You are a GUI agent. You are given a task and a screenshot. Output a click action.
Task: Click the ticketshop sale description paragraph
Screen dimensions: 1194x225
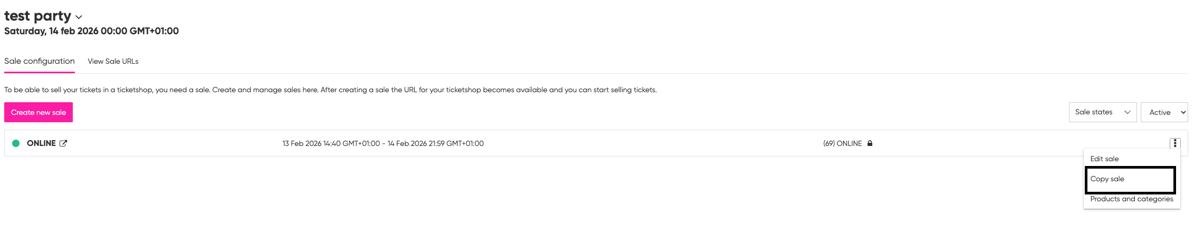pyautogui.click(x=330, y=90)
